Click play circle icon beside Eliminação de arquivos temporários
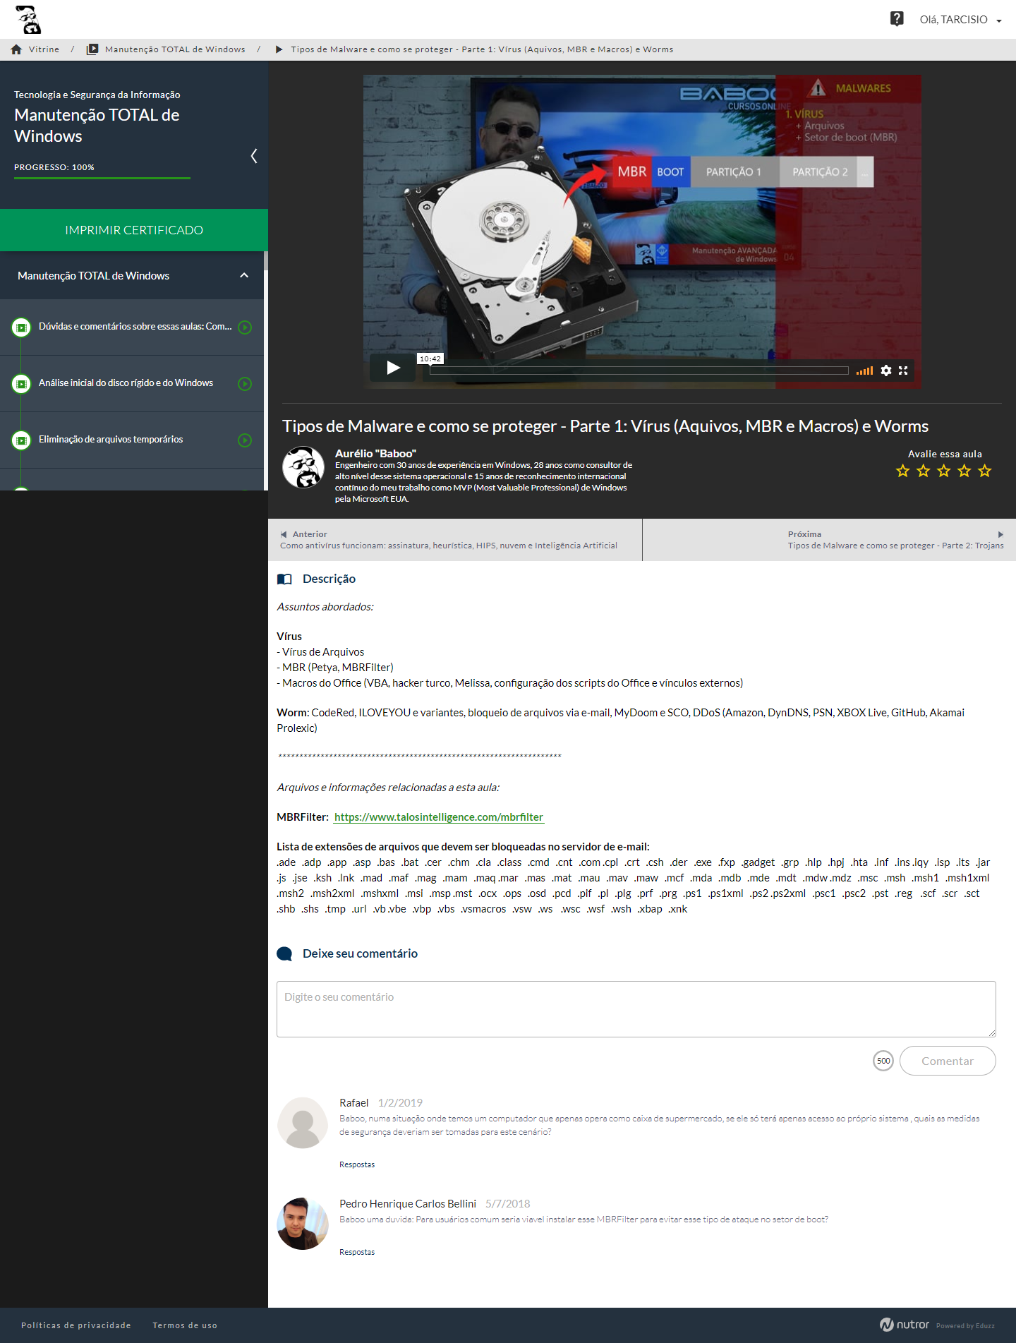This screenshot has height=1343, width=1016. point(245,440)
